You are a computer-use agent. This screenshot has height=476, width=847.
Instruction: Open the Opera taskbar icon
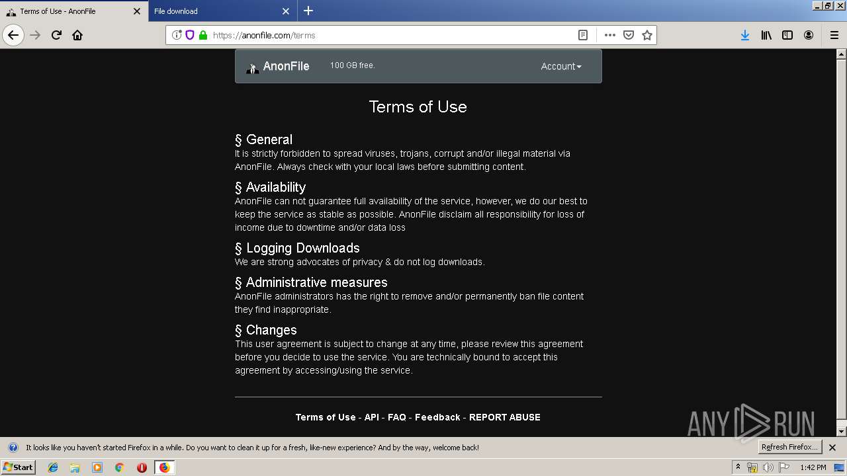point(142,467)
